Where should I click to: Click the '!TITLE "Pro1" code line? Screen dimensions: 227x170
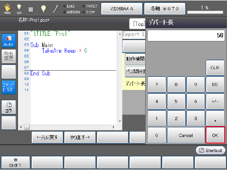click(x=51, y=33)
